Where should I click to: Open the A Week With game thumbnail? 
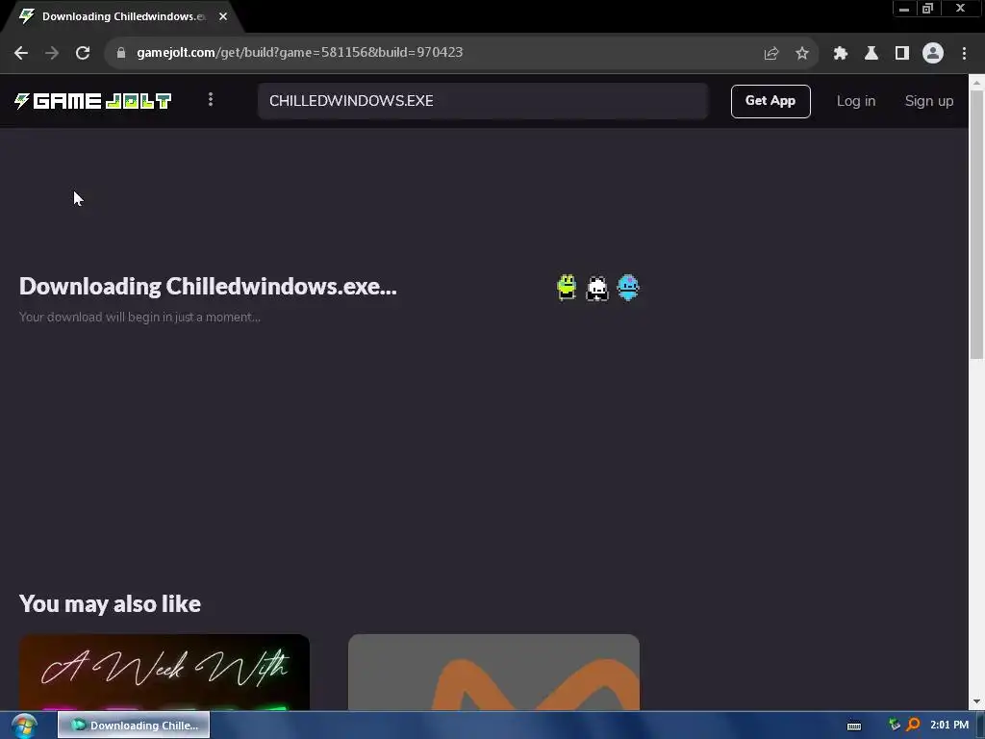164,672
